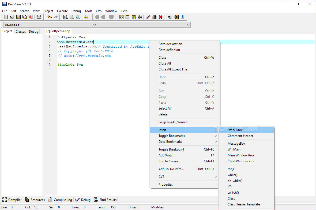This screenshot has height=210, width=316.
Task: Insert the do-while() snippet
Action: 246,181
